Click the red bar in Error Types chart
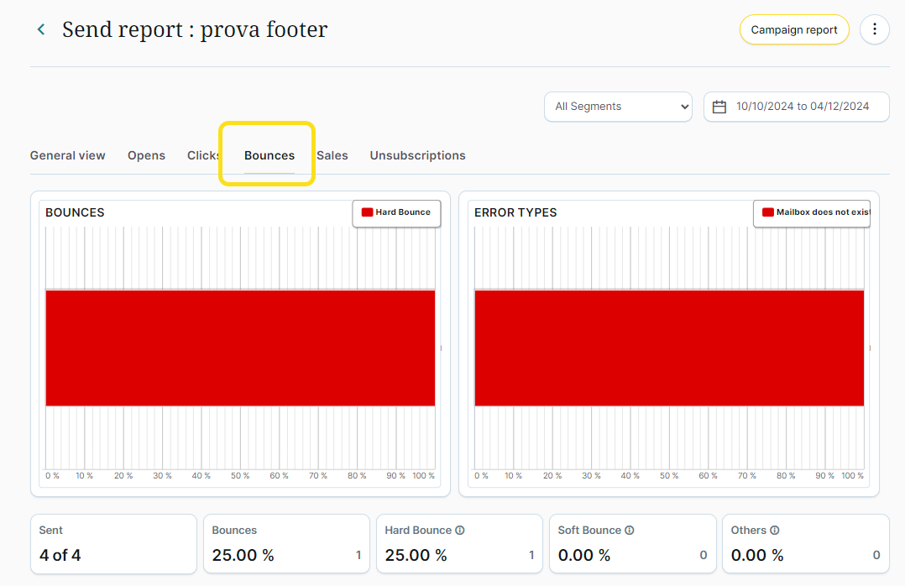The height and width of the screenshot is (586, 905). point(669,348)
